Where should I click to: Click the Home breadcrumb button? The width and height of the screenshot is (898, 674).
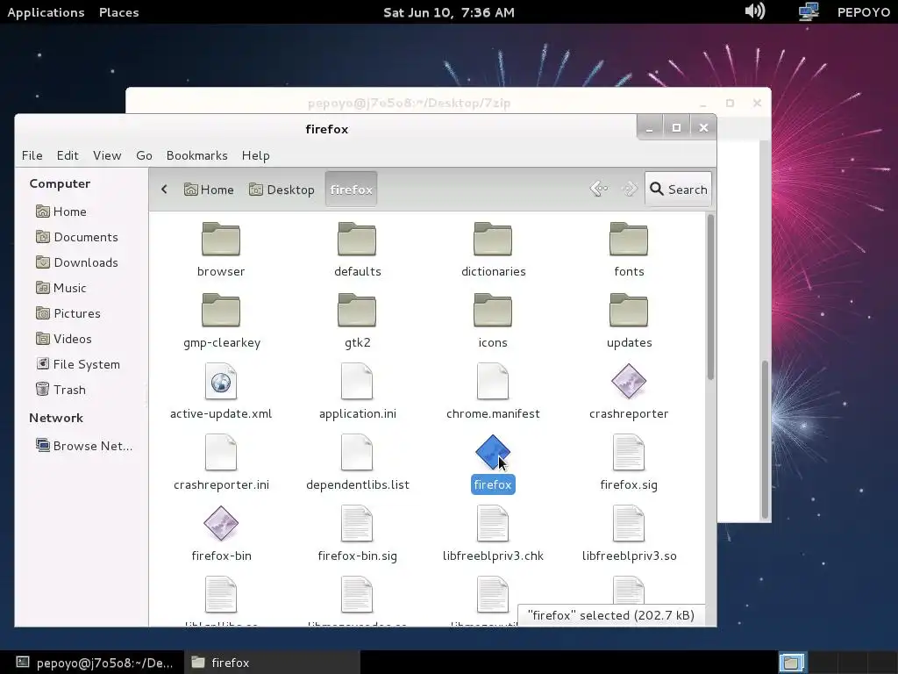pyautogui.click(x=209, y=190)
